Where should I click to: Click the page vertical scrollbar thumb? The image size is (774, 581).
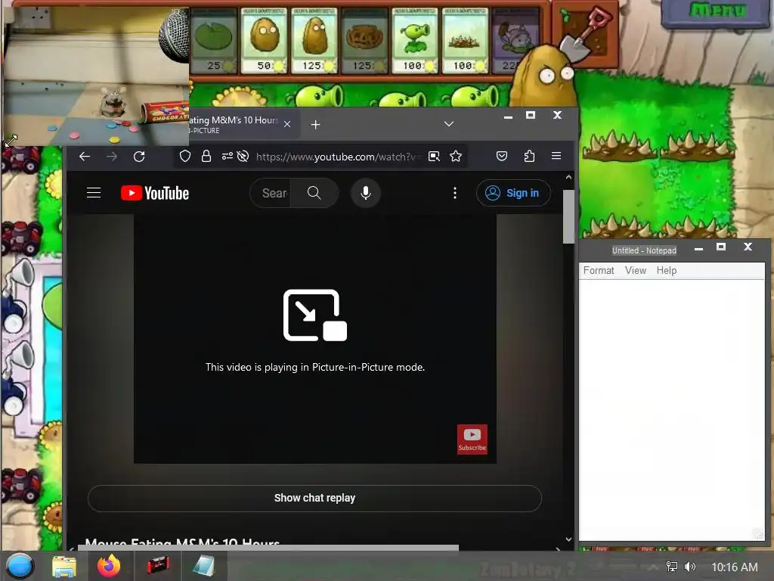click(x=568, y=216)
